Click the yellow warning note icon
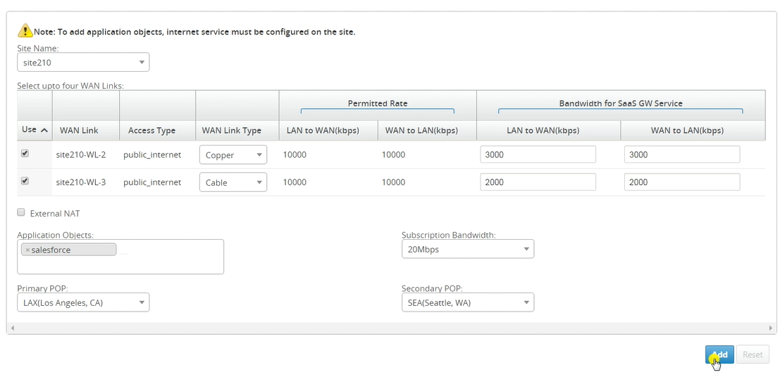 tap(25, 31)
